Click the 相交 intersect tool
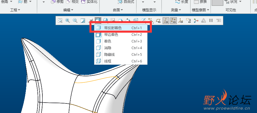Image resolution: width=257 pixels, height=113 pixels. (72, 2)
